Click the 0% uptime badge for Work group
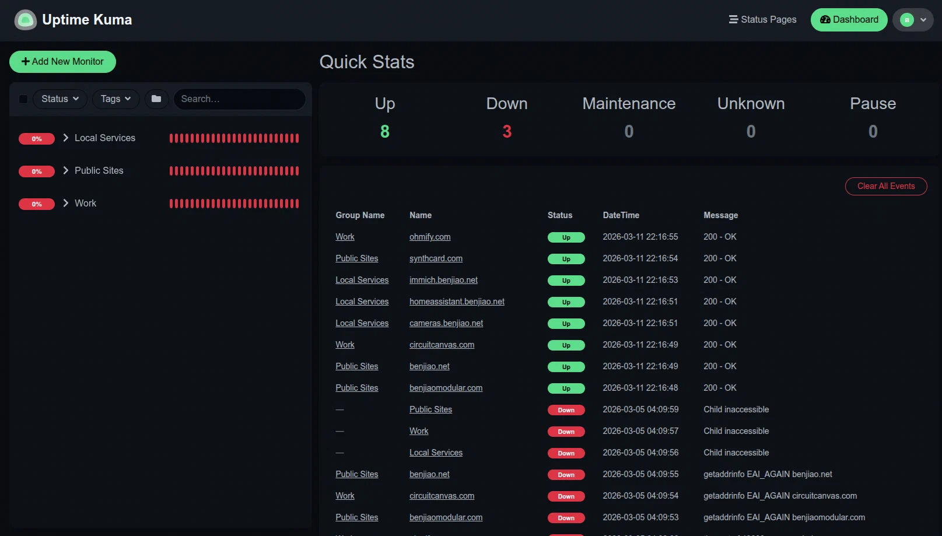Viewport: 942px width, 536px height. point(37,204)
